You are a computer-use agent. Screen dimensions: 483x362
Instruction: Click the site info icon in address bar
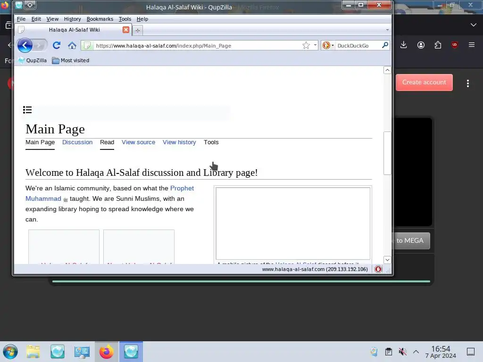coord(87,46)
